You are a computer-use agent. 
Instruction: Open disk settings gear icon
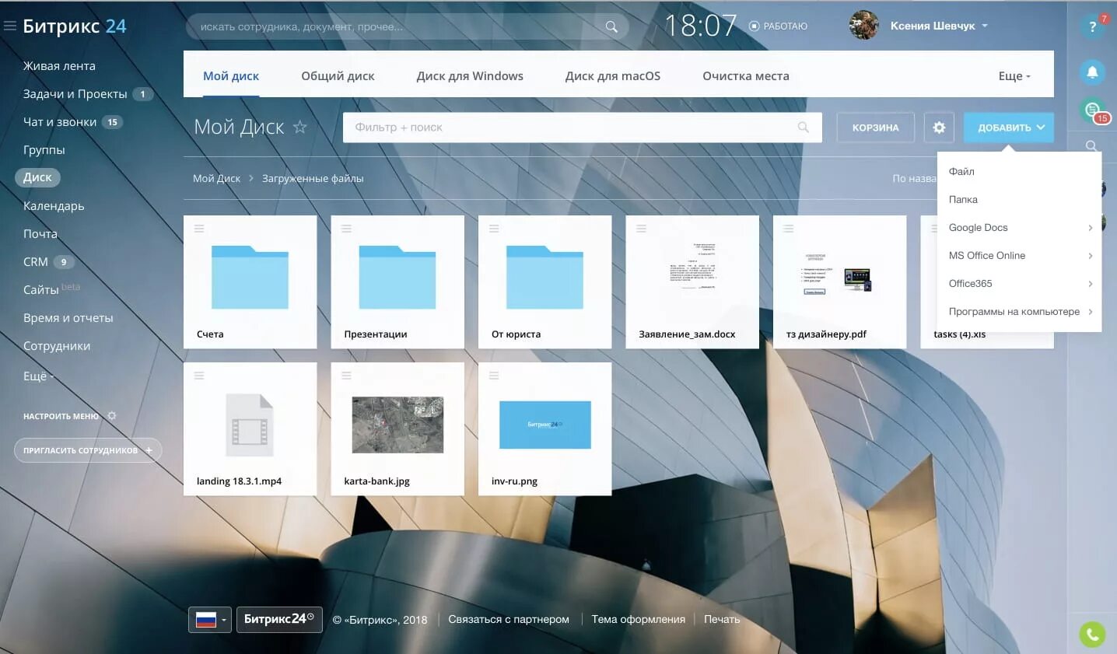tap(939, 128)
